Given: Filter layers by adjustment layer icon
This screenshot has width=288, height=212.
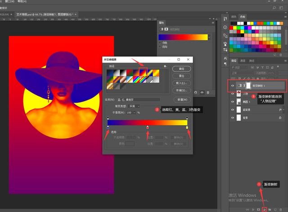Looking at the screenshot, I should (x=257, y=68).
